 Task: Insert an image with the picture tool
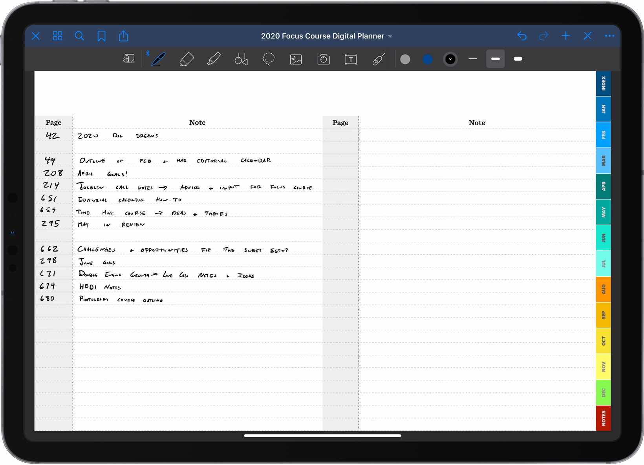(x=296, y=59)
